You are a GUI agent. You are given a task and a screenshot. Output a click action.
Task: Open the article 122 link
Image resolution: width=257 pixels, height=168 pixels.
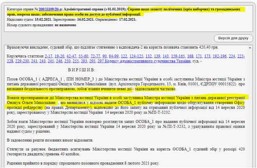point(124,56)
